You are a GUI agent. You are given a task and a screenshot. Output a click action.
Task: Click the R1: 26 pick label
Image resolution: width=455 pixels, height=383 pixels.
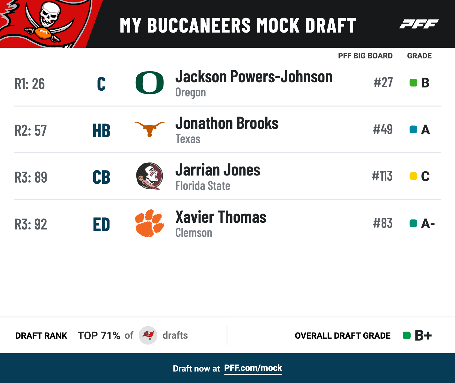point(30,84)
